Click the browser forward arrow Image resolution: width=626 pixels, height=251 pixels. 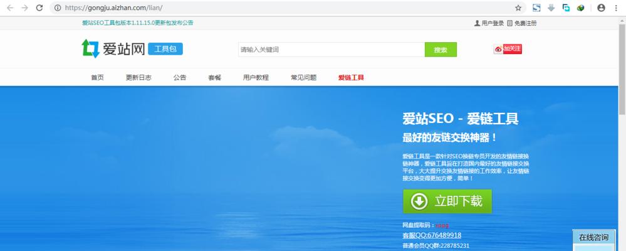coord(25,8)
